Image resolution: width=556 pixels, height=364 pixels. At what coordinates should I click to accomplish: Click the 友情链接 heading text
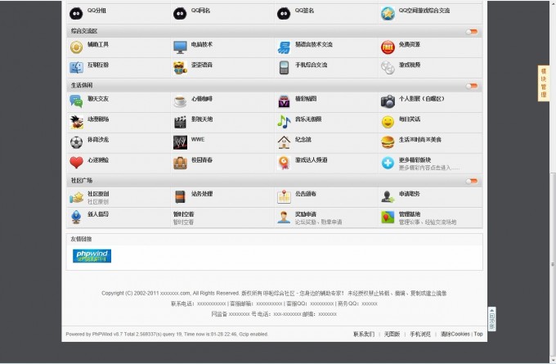tap(81, 239)
